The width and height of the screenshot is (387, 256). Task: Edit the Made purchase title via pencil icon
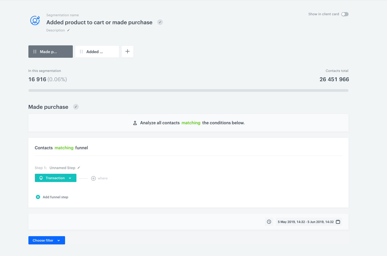[x=76, y=106]
